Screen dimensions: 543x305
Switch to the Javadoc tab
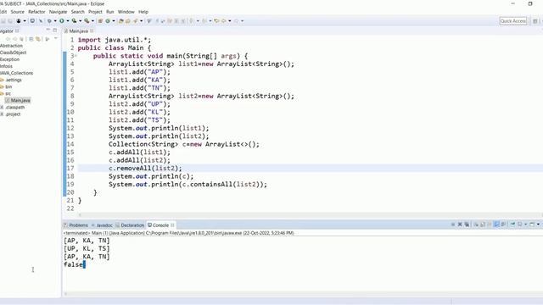point(102,225)
